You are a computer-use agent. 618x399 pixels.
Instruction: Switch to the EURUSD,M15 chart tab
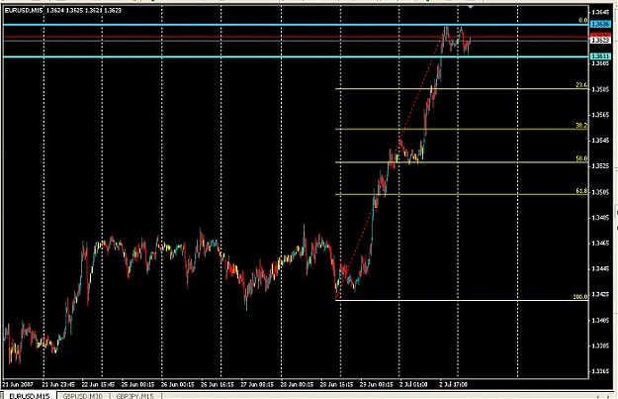point(30,395)
